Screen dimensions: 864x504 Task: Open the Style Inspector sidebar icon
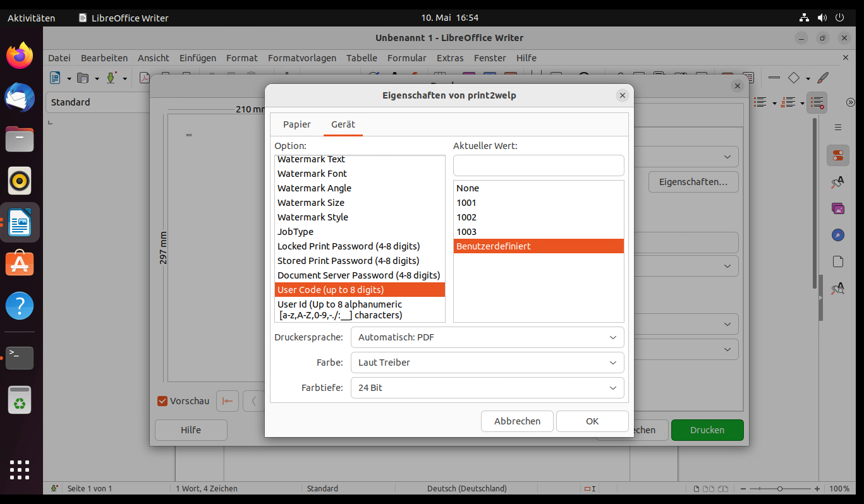(837, 289)
